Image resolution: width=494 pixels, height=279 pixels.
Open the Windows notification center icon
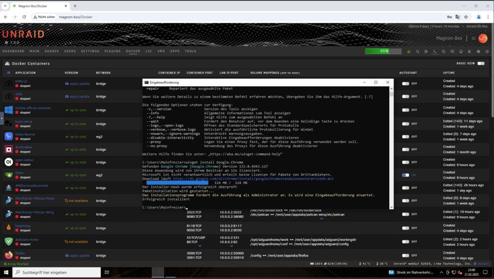[486, 273]
